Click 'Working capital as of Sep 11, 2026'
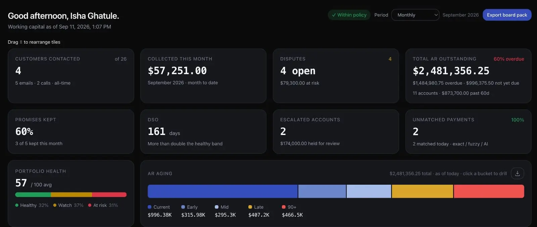The image size is (537, 227). [x=59, y=27]
